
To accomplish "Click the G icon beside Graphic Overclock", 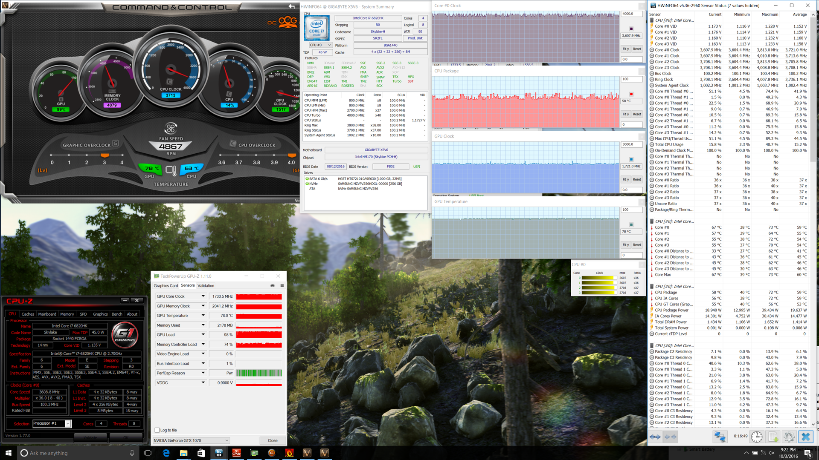I will pos(115,144).
